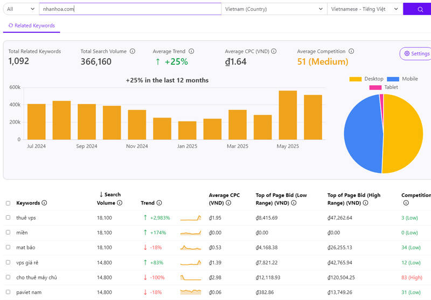Viewport: 431px width, 300px height.
Task: Click the blue Mobile slice of pie chart
Action: (363, 133)
